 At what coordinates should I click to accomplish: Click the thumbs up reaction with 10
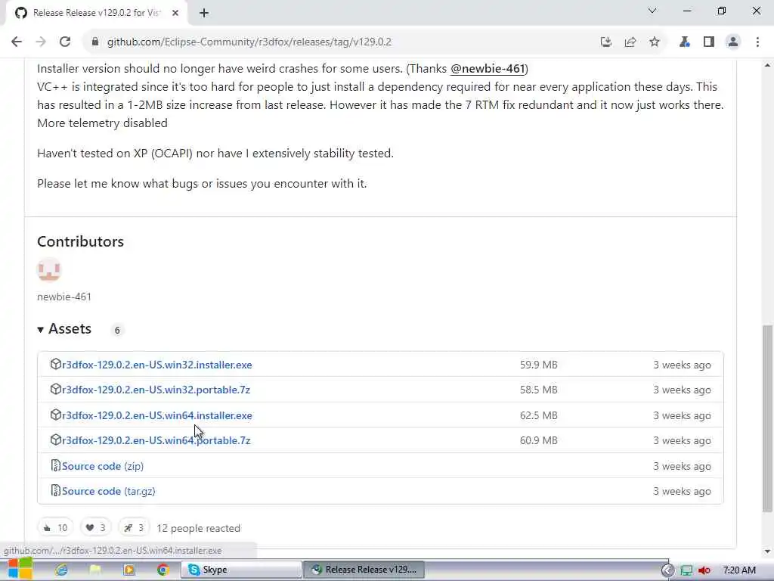pos(55,528)
